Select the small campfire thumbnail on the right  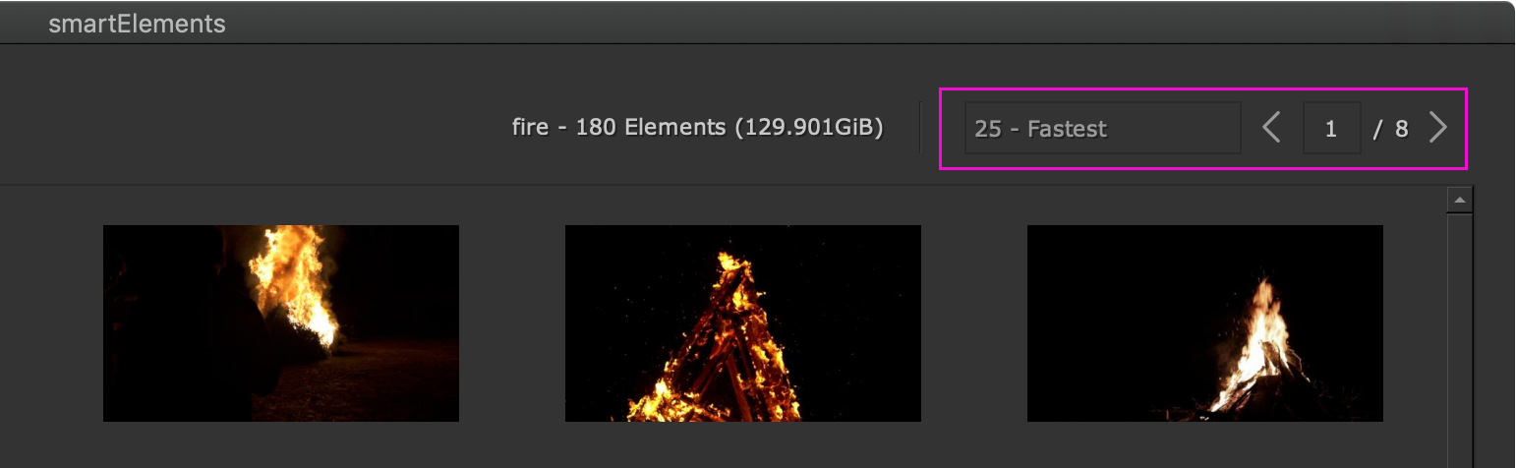pyautogui.click(x=1205, y=323)
